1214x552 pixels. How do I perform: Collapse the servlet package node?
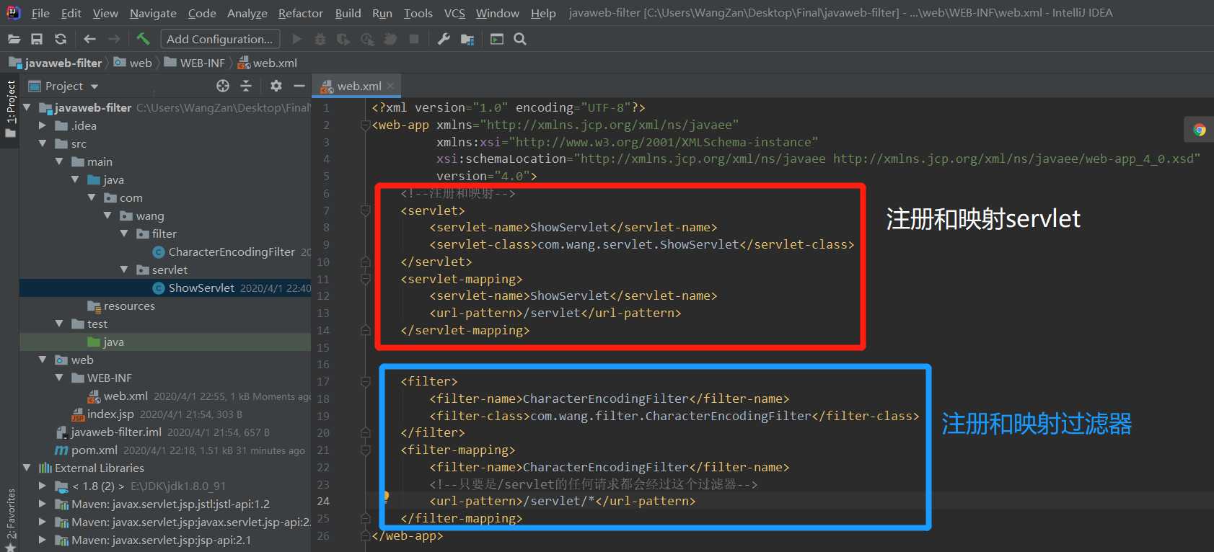click(x=124, y=270)
